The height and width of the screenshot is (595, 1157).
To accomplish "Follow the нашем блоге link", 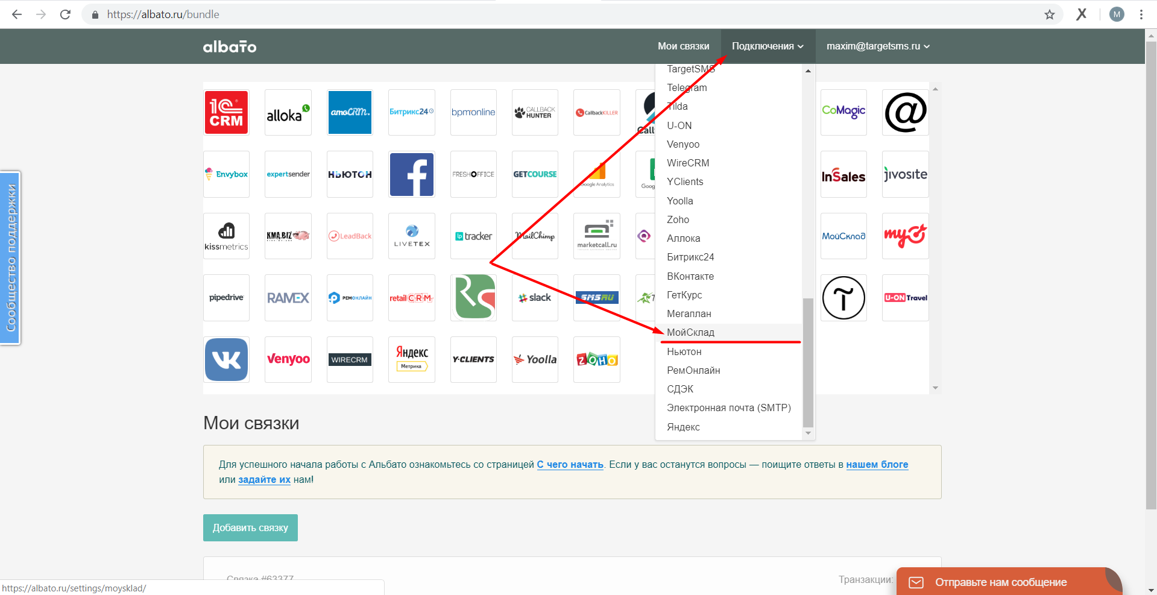I will 877,464.
